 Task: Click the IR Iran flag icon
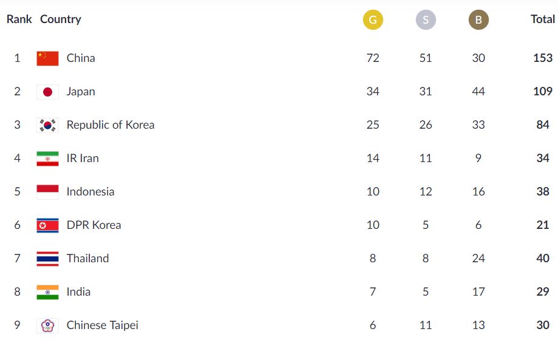click(x=48, y=158)
